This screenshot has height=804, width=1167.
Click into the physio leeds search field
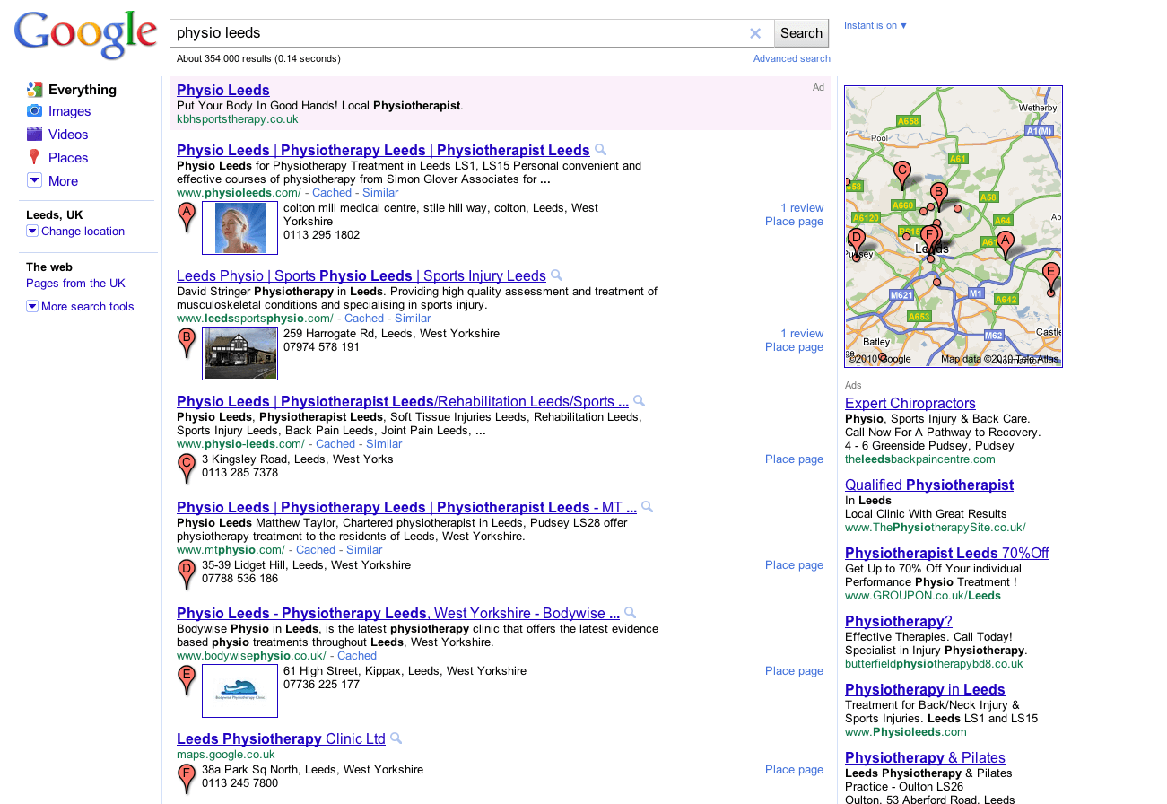[457, 33]
